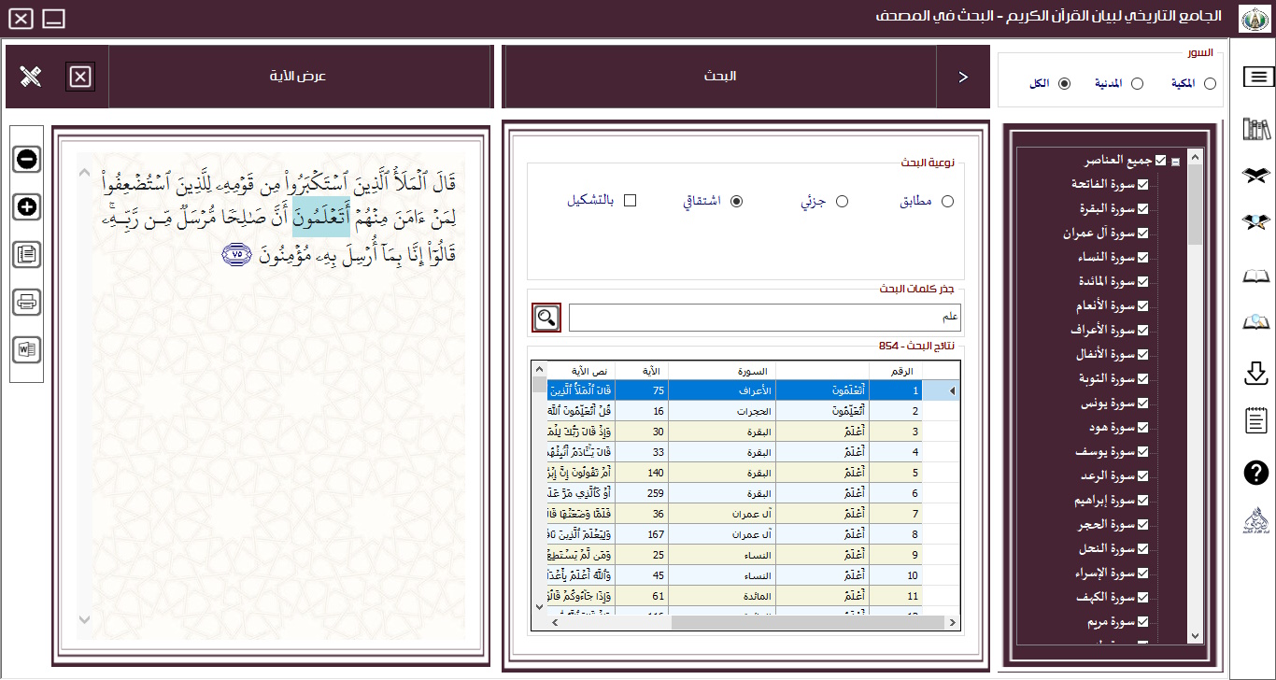Viewport: 1276px width, 680px height.
Task: Uncheck سورة الأعراف in the tree
Action: (x=1142, y=331)
